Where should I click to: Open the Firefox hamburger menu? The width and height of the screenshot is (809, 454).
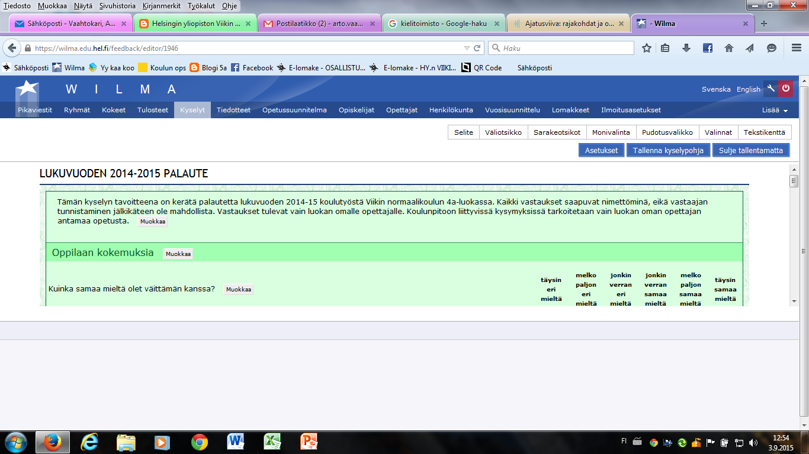click(x=797, y=48)
